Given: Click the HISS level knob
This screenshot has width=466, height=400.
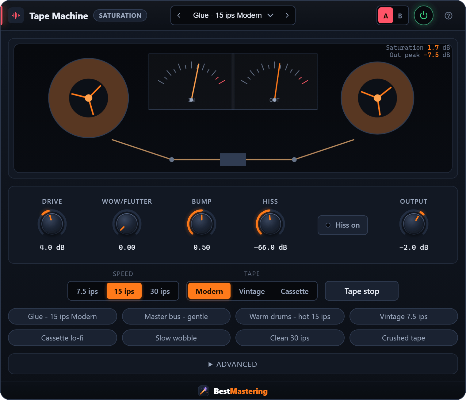Looking at the screenshot, I should [x=270, y=224].
